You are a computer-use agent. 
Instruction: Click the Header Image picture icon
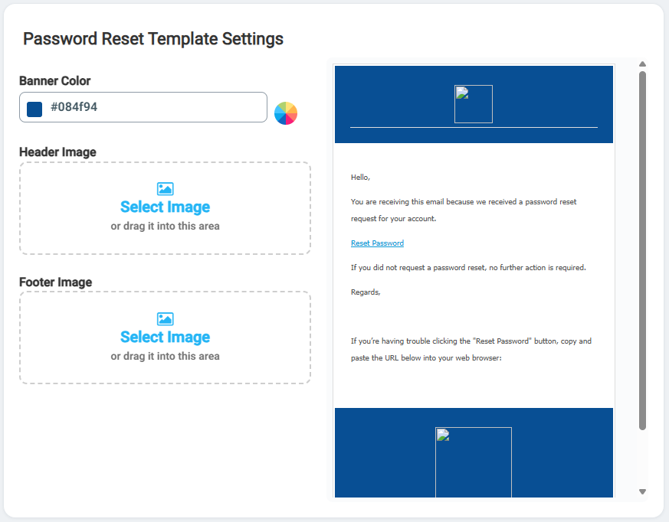point(165,188)
